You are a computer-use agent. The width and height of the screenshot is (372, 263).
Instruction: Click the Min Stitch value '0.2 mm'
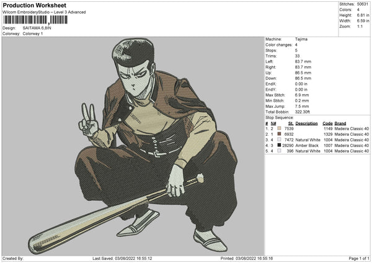point(302,100)
